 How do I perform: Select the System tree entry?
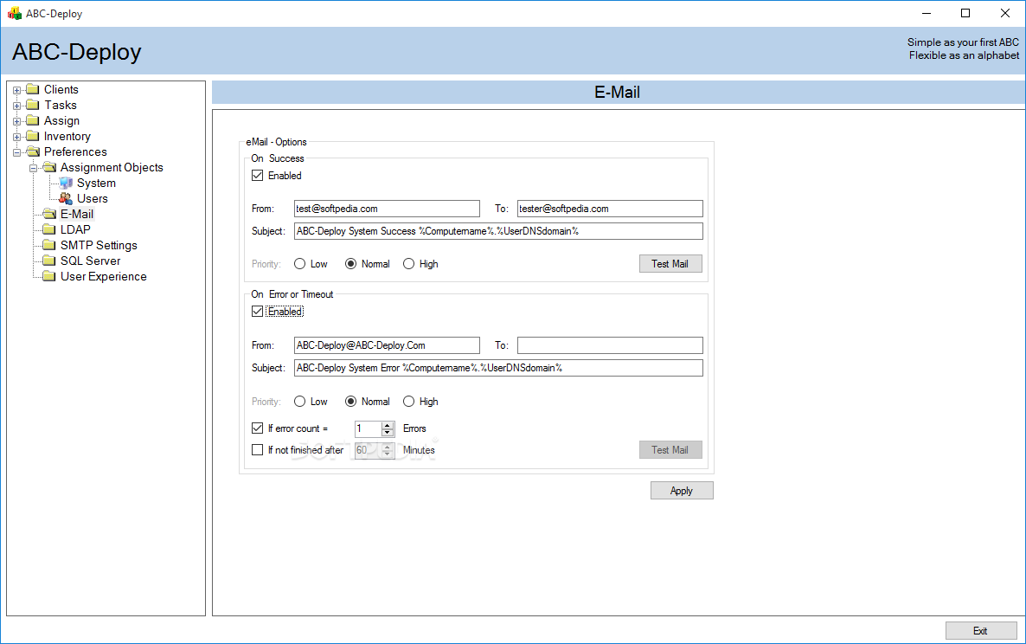point(96,184)
